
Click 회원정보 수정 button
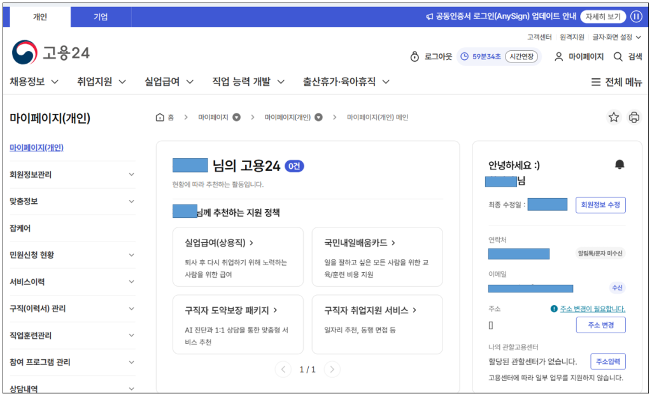pos(600,205)
